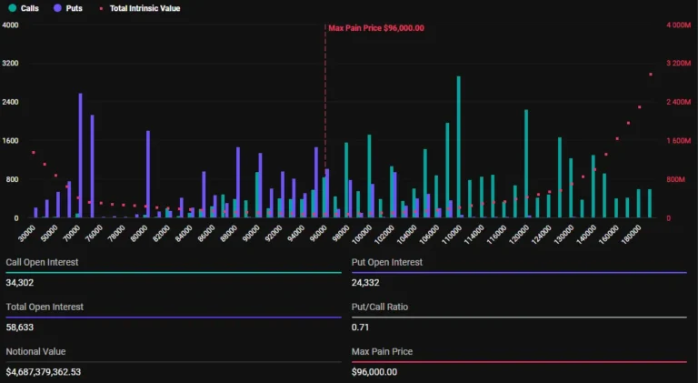This screenshot has height=383, width=698.
Task: Toggle the Calls series in the legend
Action: 24,8
